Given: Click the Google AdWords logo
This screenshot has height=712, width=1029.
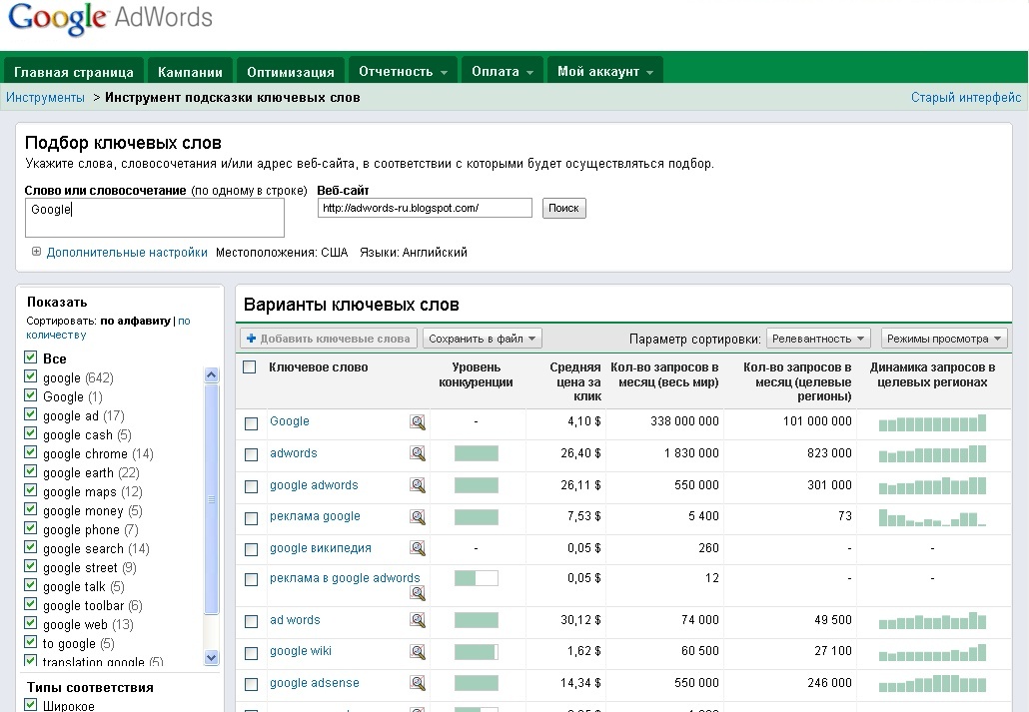Looking at the screenshot, I should (x=110, y=18).
